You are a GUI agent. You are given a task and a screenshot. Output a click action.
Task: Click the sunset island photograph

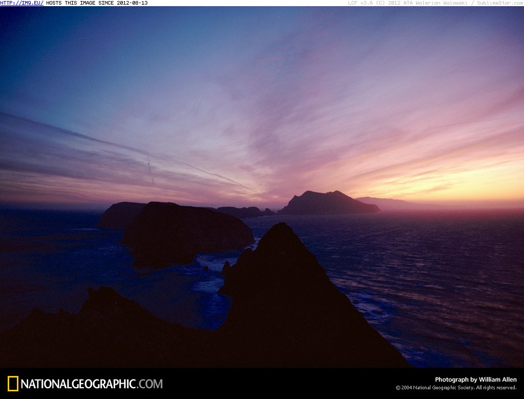(x=262, y=187)
